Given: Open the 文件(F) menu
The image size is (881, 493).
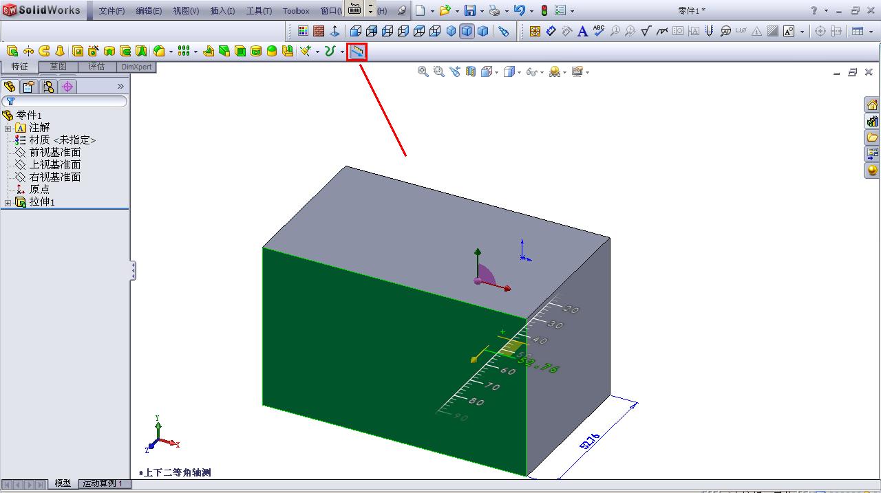Looking at the screenshot, I should tap(112, 11).
